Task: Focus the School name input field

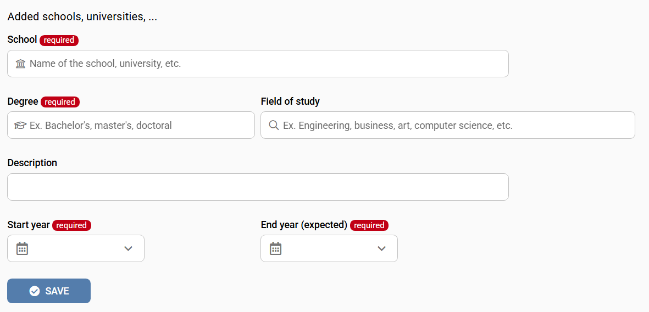Action: (264, 64)
